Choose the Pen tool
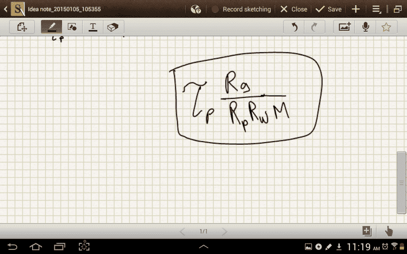Screen dimensions: 407x254 point(52,27)
